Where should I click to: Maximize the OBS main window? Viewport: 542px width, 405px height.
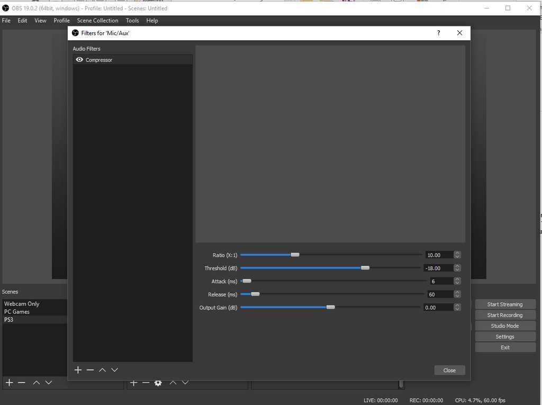pyautogui.click(x=508, y=8)
